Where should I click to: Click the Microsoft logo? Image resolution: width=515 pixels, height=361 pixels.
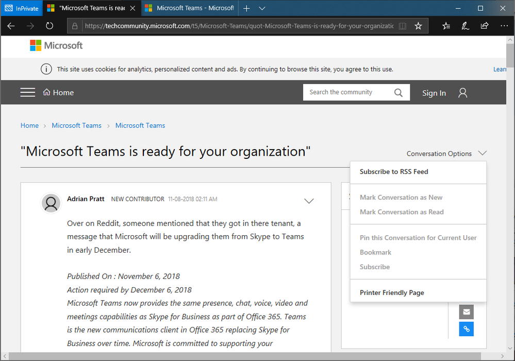tap(56, 45)
